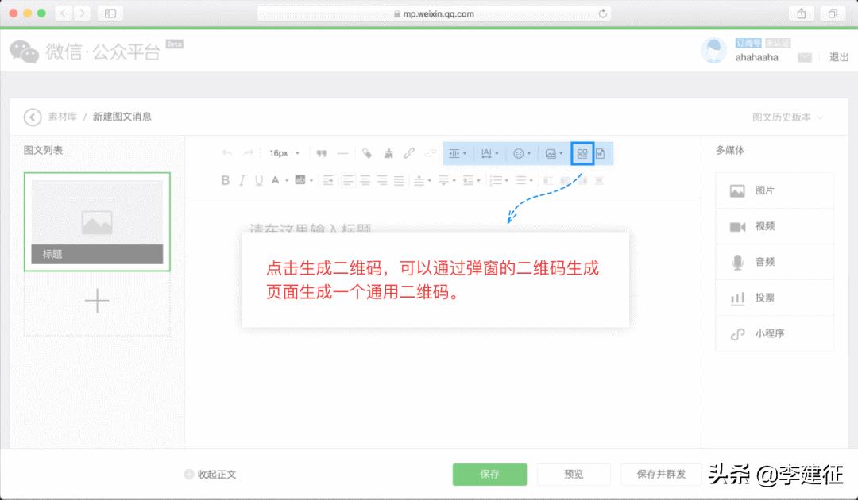Click the undo arrow in the editor toolbar
The height and width of the screenshot is (500, 858).
click(x=227, y=152)
